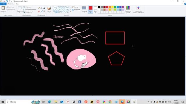Viewport: 186px width, 104px height.
Task: Click the Redo arrow in title bar
Action: point(10,1)
